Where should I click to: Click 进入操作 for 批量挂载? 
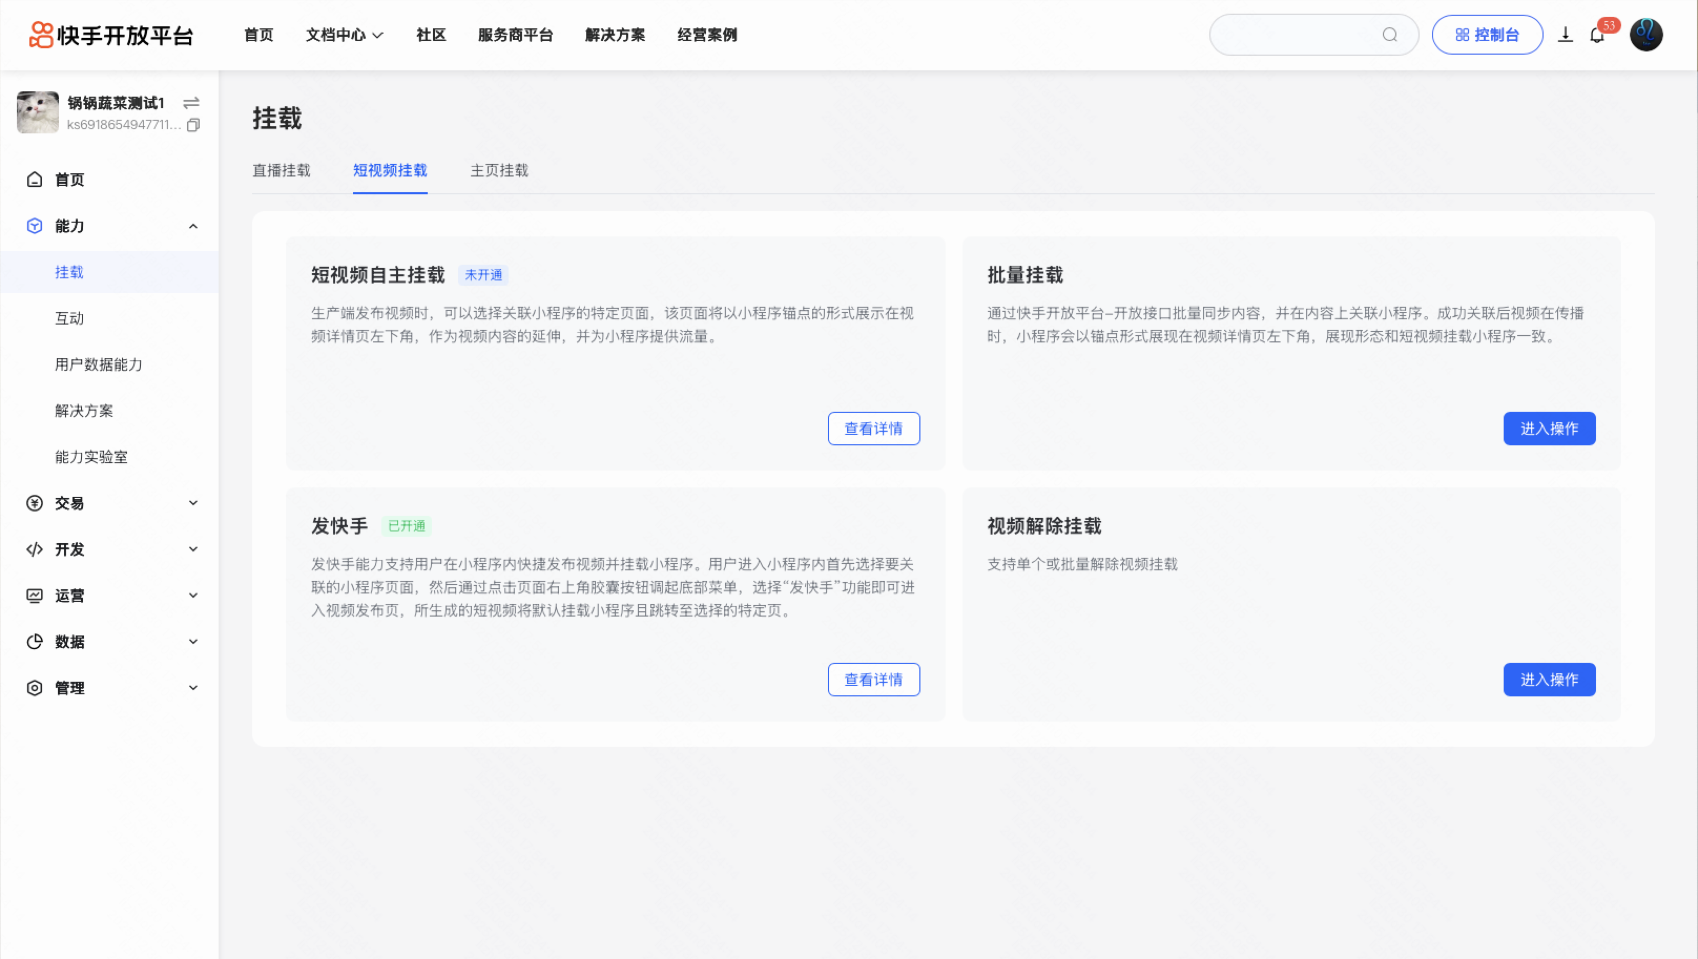pos(1549,429)
